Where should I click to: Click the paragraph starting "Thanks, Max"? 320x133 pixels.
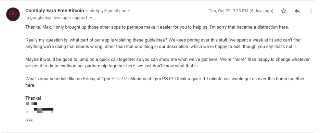(x=157, y=27)
